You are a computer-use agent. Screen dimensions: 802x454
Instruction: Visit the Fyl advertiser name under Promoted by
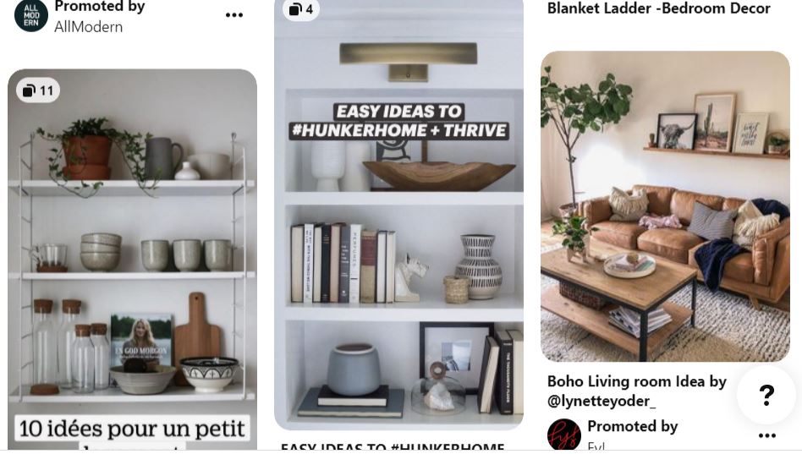coord(596,446)
